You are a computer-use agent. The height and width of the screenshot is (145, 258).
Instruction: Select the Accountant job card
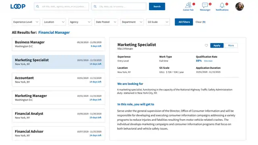click(x=58, y=80)
